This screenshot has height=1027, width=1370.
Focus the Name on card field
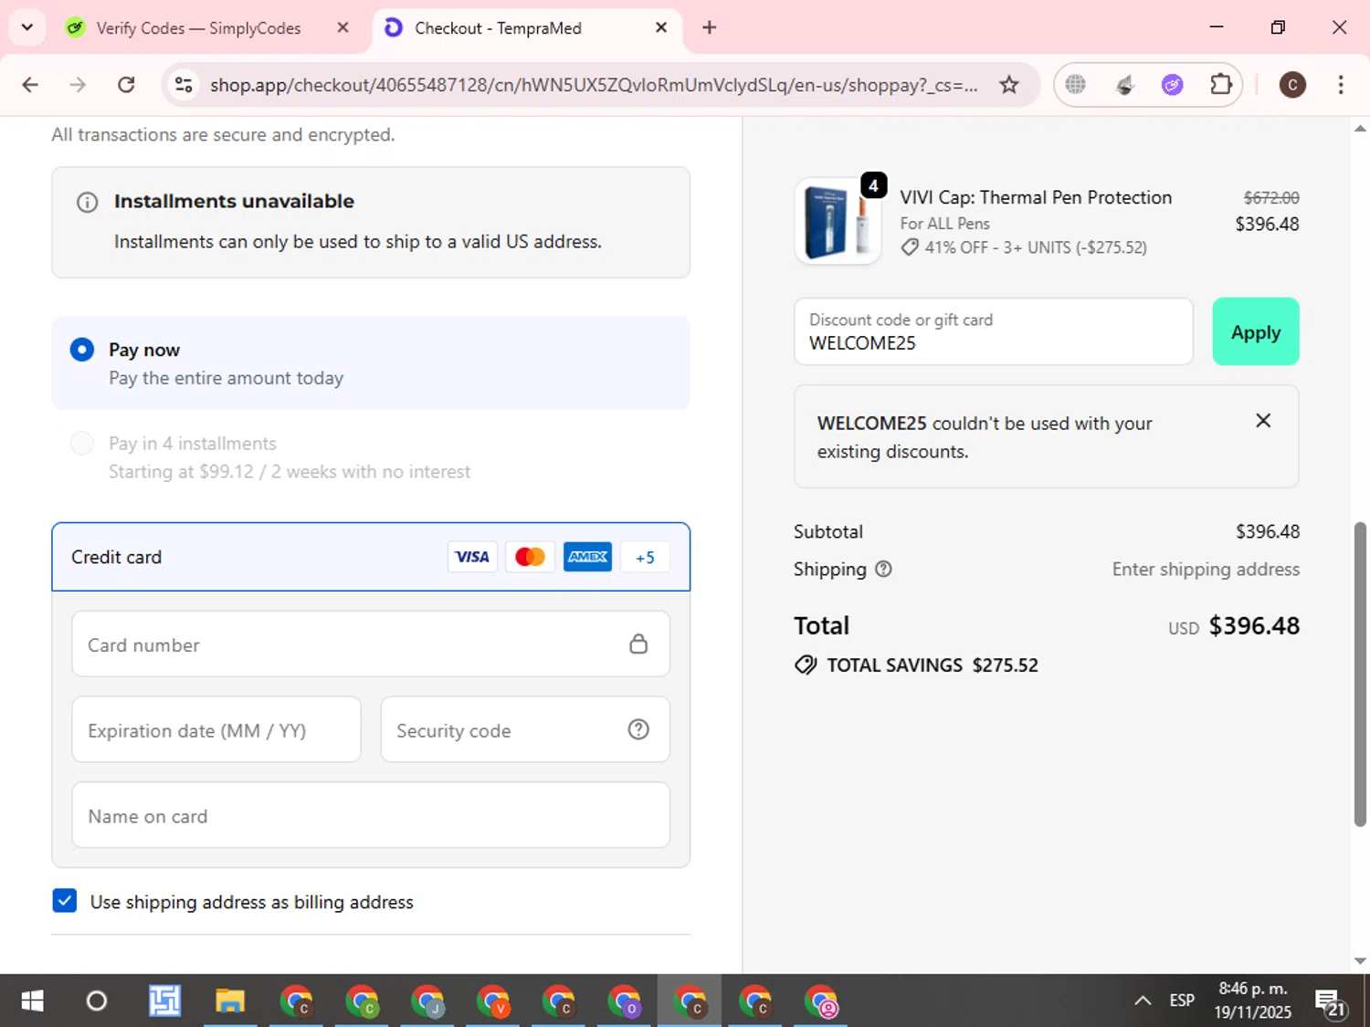click(371, 815)
